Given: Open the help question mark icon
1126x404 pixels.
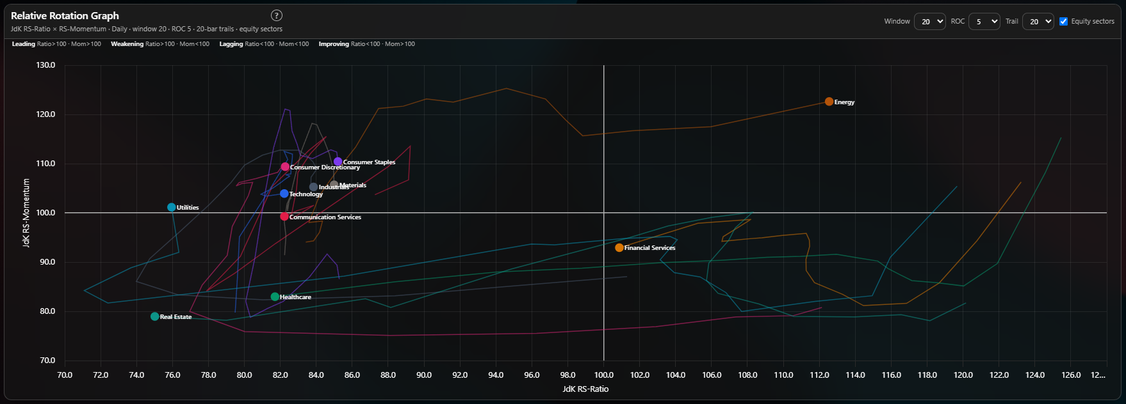Looking at the screenshot, I should pos(277,15).
